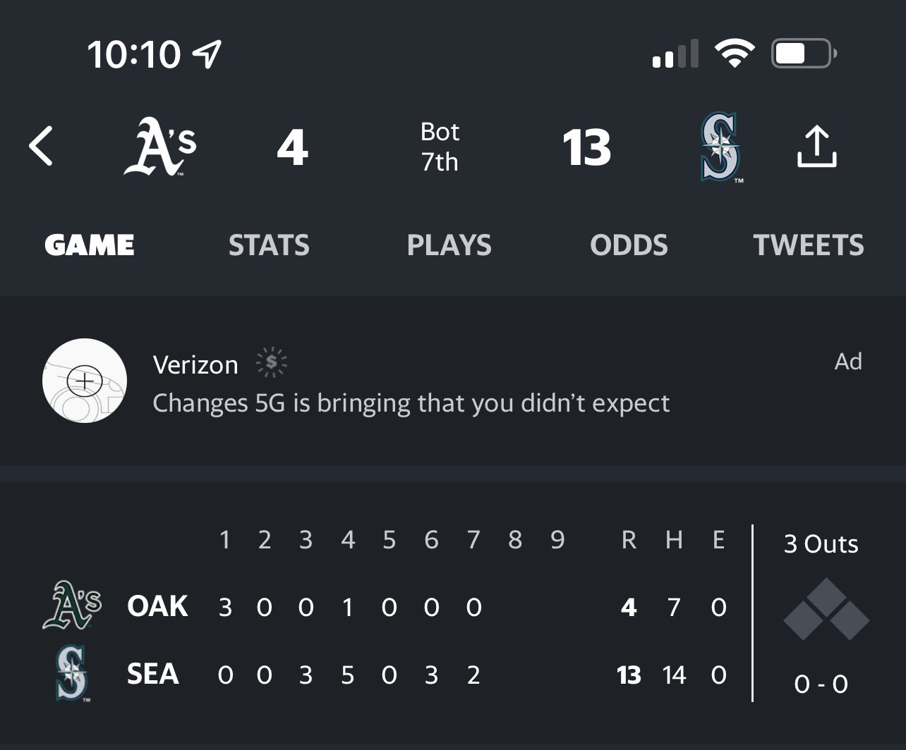
Task: Select the GAME tab
Action: coord(90,245)
